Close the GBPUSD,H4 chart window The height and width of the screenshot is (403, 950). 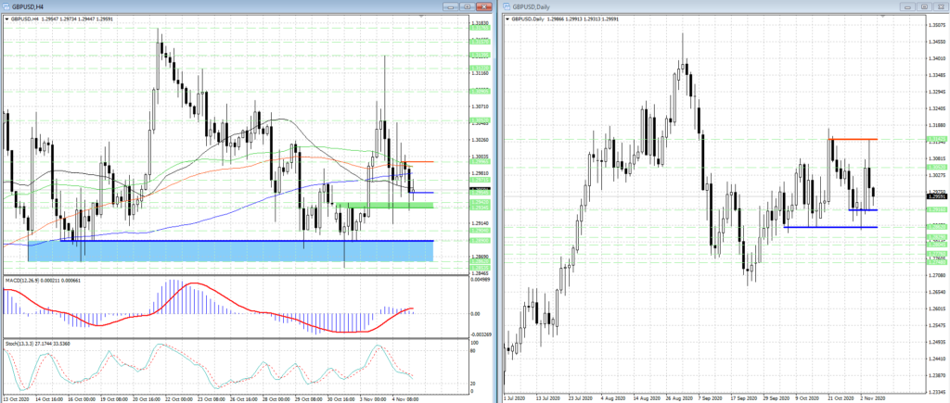pyautogui.click(x=481, y=6)
